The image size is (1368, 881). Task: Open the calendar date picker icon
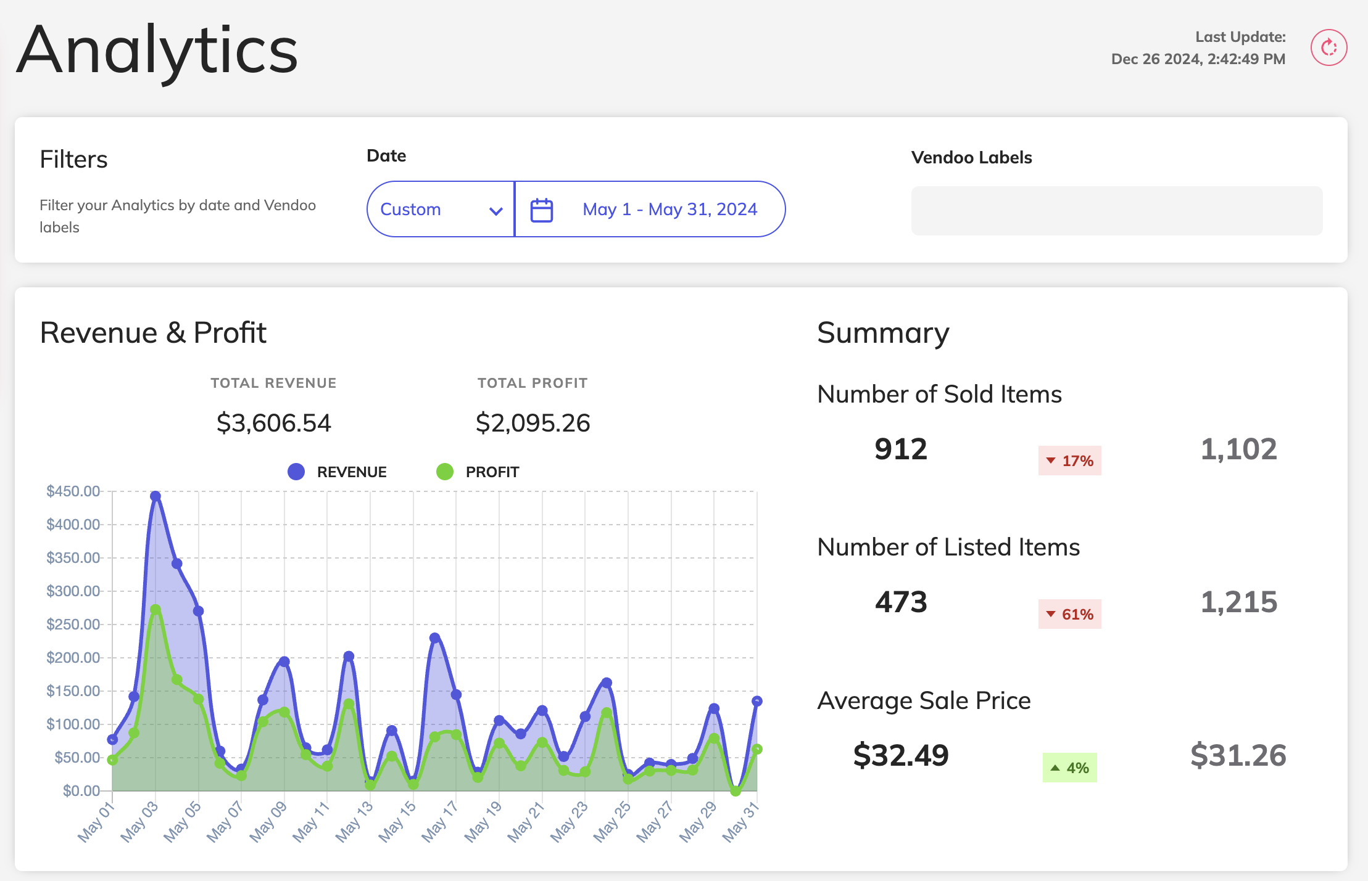pyautogui.click(x=542, y=210)
